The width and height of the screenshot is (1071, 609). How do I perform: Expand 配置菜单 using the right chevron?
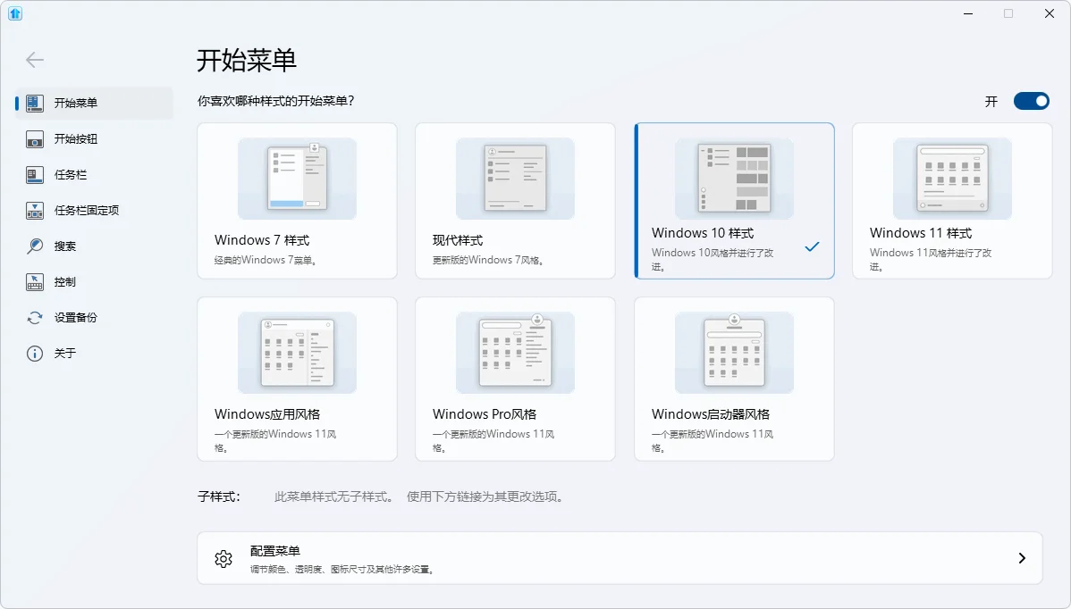click(x=1021, y=558)
